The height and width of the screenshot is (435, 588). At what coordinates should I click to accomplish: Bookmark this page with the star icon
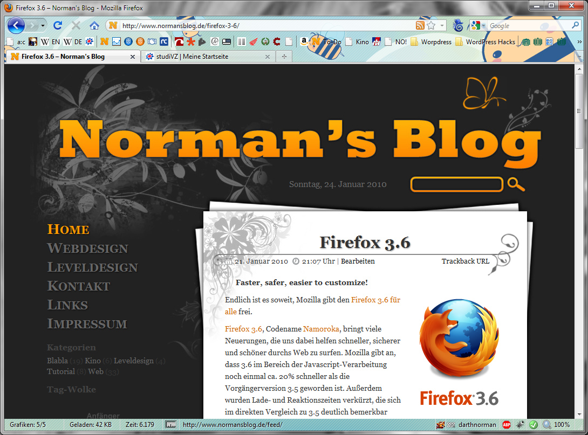pyautogui.click(x=431, y=25)
